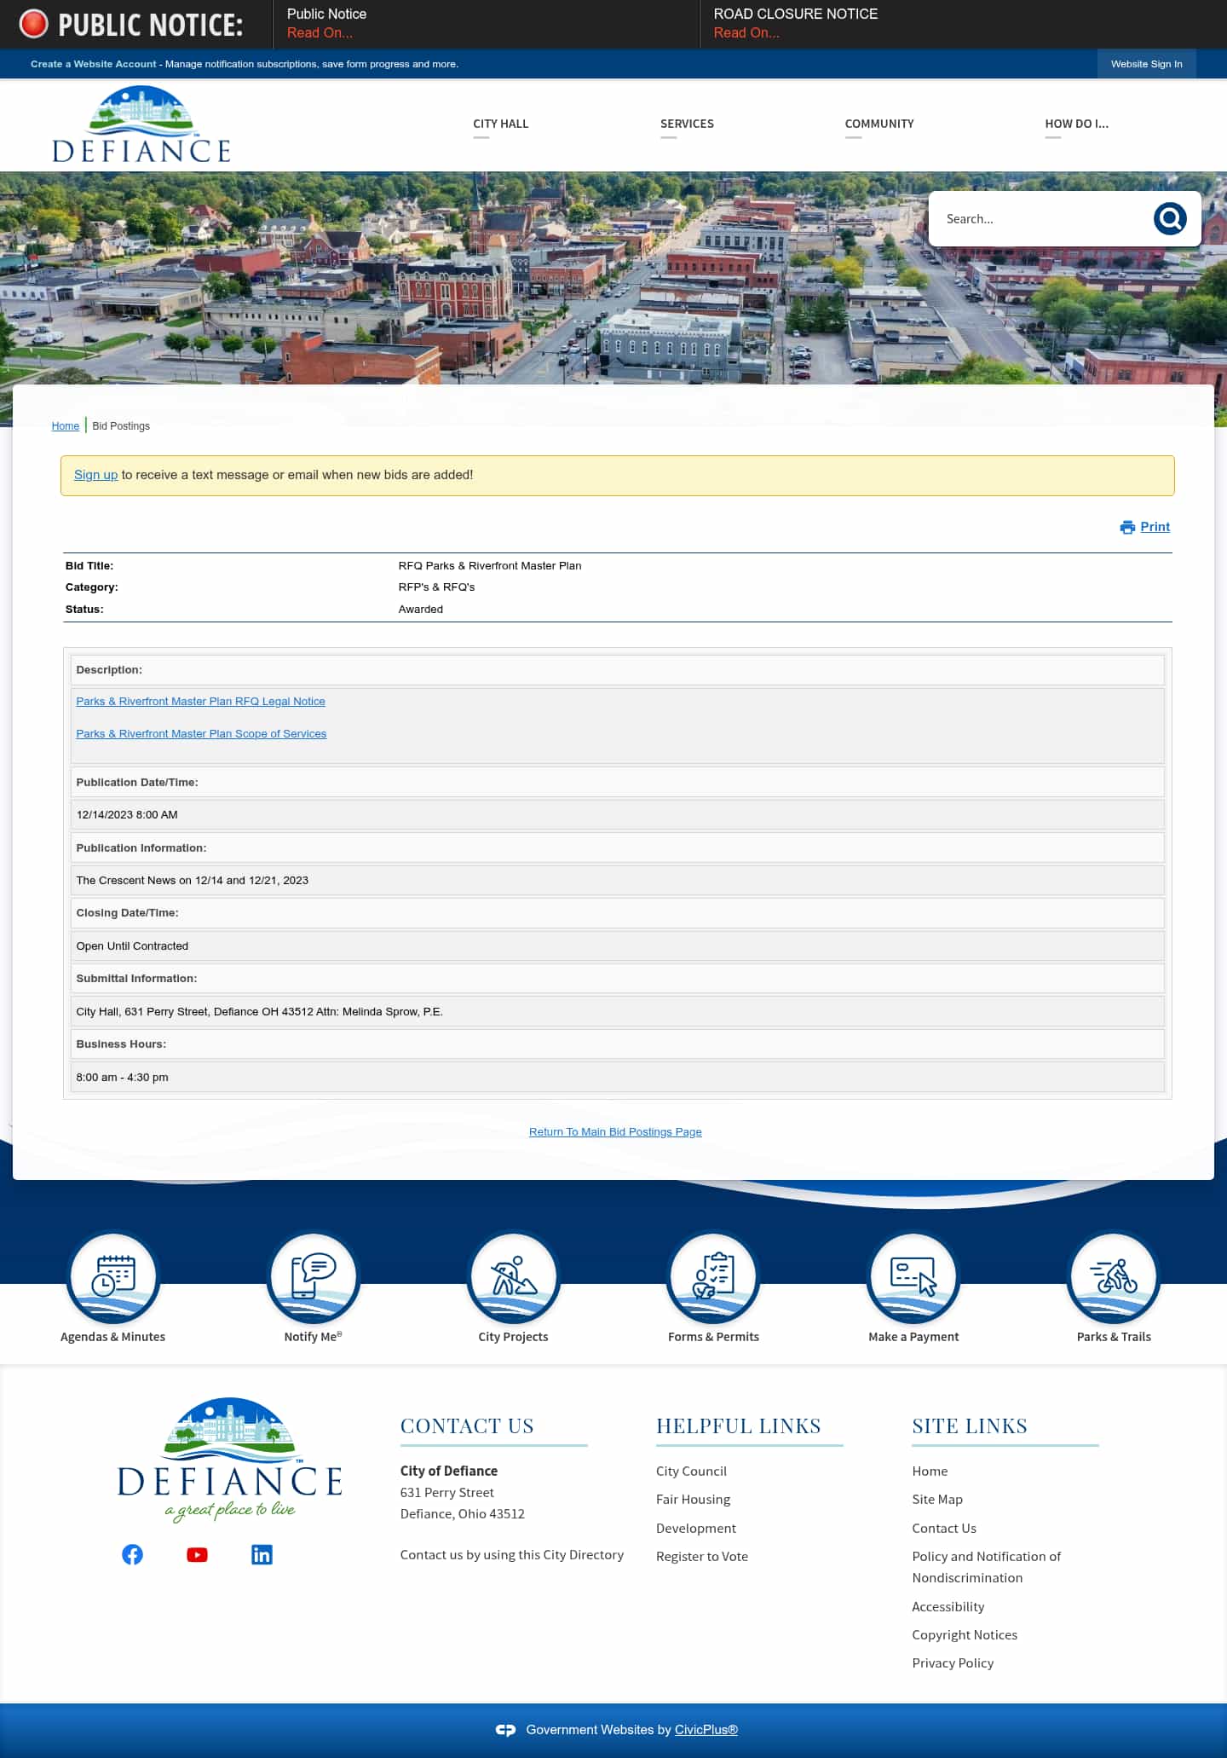1227x1758 pixels.
Task: Open Development helpful link
Action: [x=696, y=1528]
